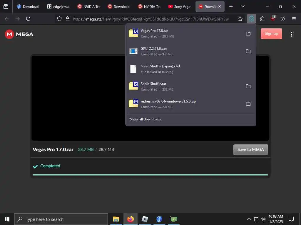301x225 pixels.
Task: View site security padlock info
Action: pos(68,19)
